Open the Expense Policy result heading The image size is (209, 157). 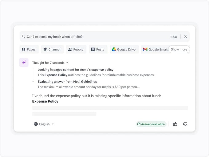tap(45, 101)
